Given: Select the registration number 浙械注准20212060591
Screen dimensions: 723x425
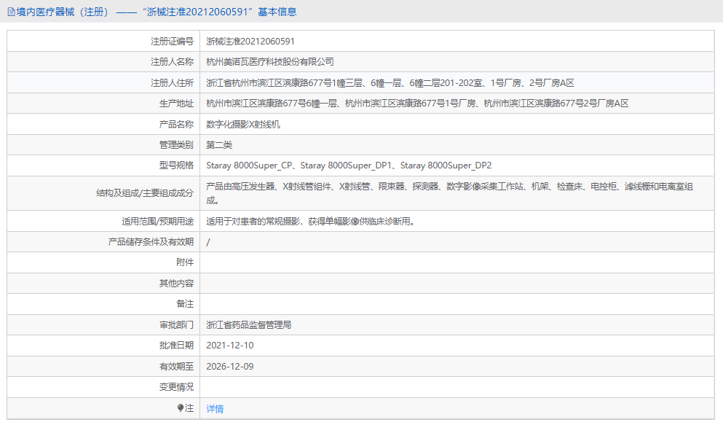Looking at the screenshot, I should 249,41.
